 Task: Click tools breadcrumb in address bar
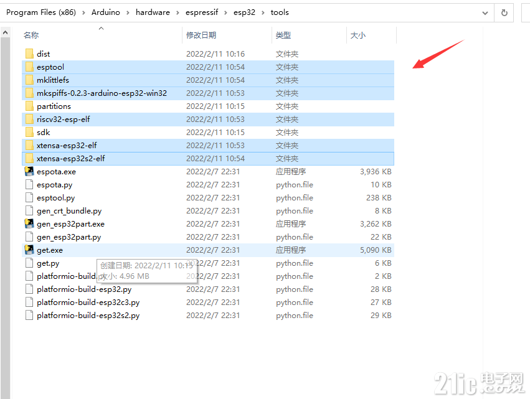(x=280, y=12)
